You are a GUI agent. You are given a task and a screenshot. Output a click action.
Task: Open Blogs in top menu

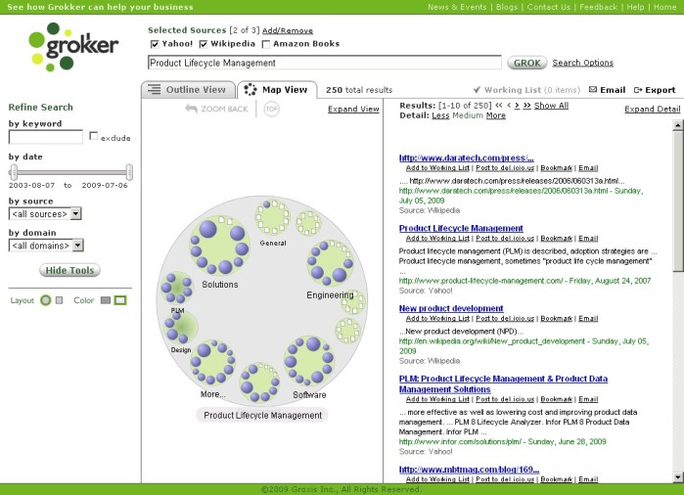click(507, 7)
